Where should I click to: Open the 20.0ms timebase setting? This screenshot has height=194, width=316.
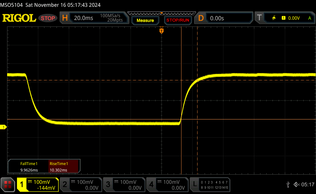83,18
